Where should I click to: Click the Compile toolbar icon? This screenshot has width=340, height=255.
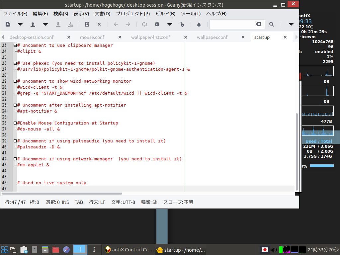coord(145,24)
